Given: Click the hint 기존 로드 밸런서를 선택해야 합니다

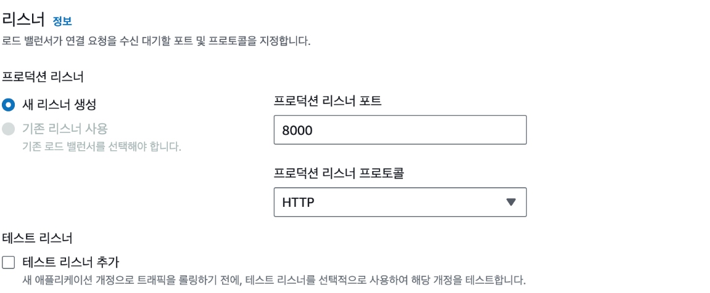Looking at the screenshot, I should point(102,147).
